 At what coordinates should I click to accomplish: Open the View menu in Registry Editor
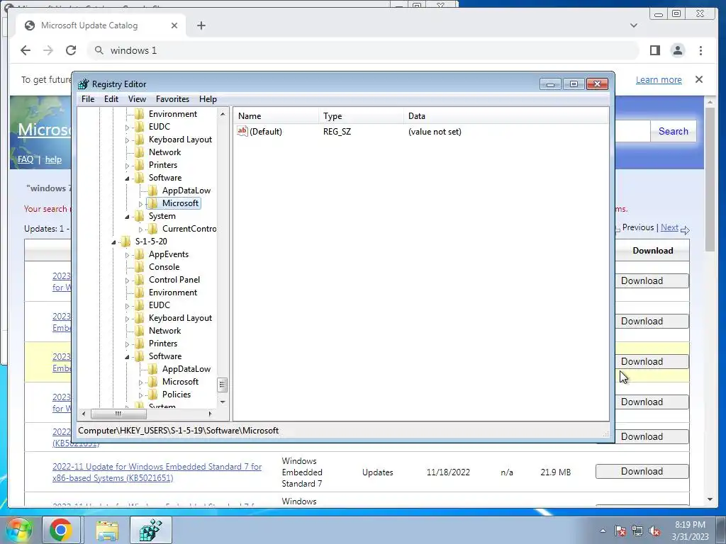137,99
